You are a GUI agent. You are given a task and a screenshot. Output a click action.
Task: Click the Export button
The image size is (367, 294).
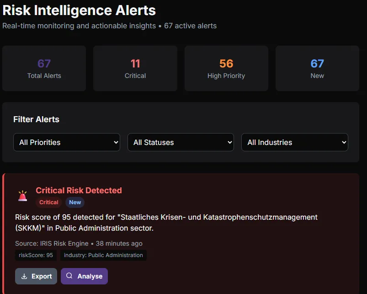[36, 276]
